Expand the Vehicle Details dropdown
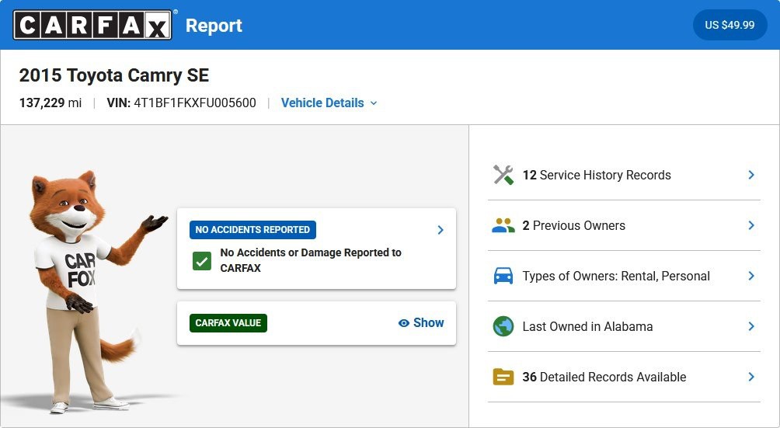 pyautogui.click(x=329, y=103)
